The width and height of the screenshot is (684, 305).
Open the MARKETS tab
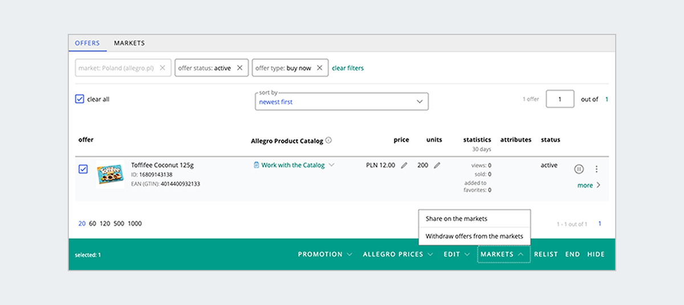[x=129, y=43]
